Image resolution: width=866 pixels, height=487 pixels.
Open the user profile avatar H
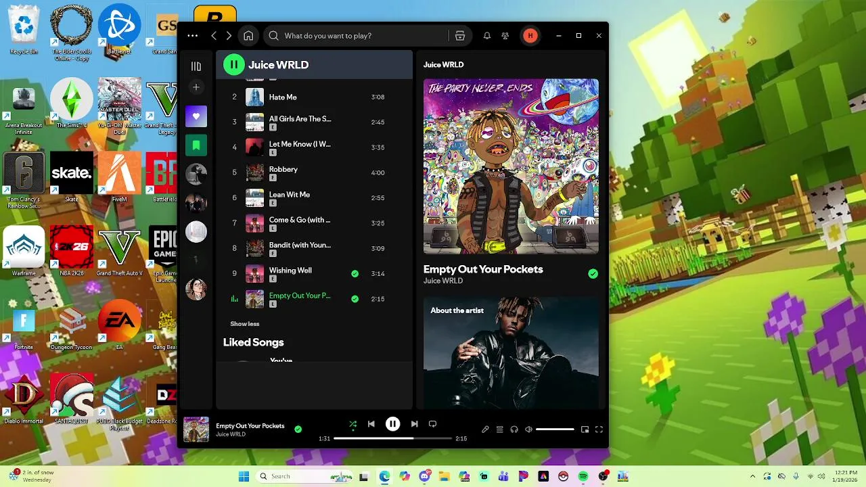tap(530, 36)
